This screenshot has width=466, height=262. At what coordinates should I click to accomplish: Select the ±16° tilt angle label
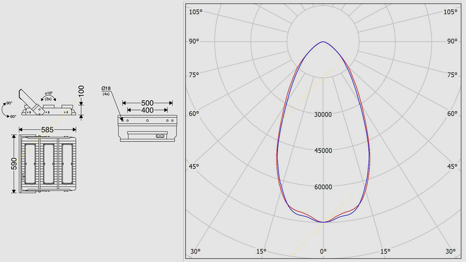49,94
